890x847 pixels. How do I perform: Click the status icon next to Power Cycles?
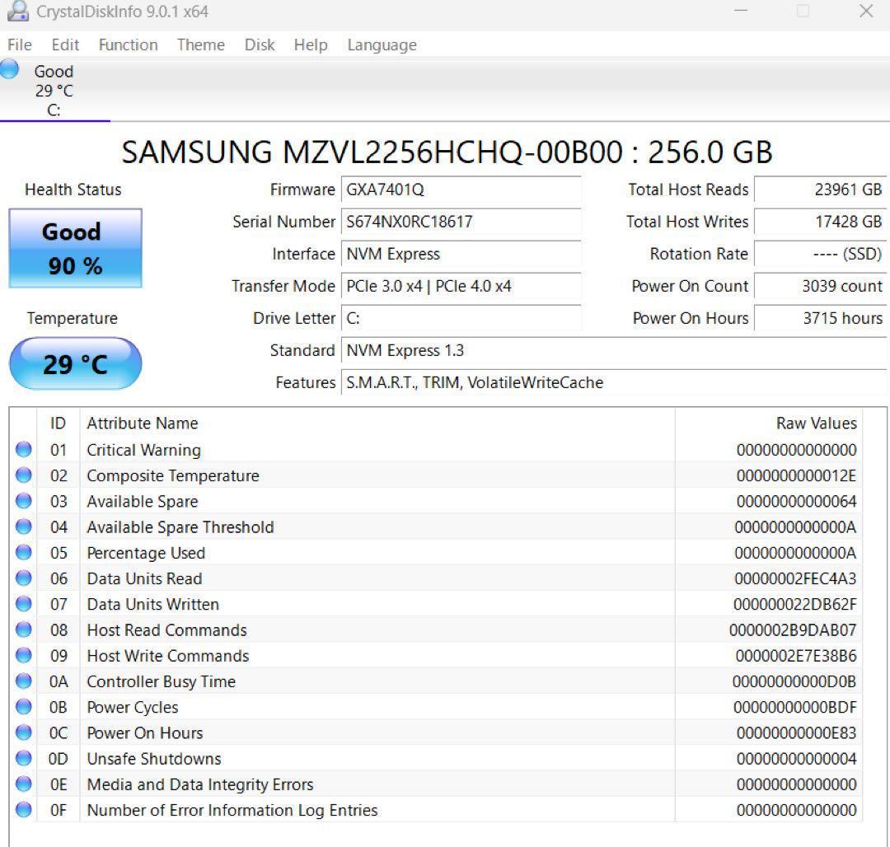[24, 707]
